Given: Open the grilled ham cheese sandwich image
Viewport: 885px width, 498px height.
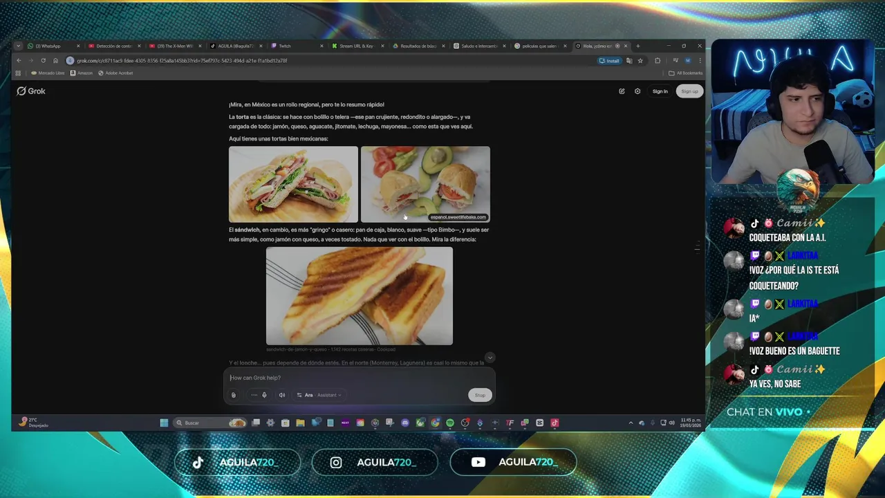Looking at the screenshot, I should point(360,296).
